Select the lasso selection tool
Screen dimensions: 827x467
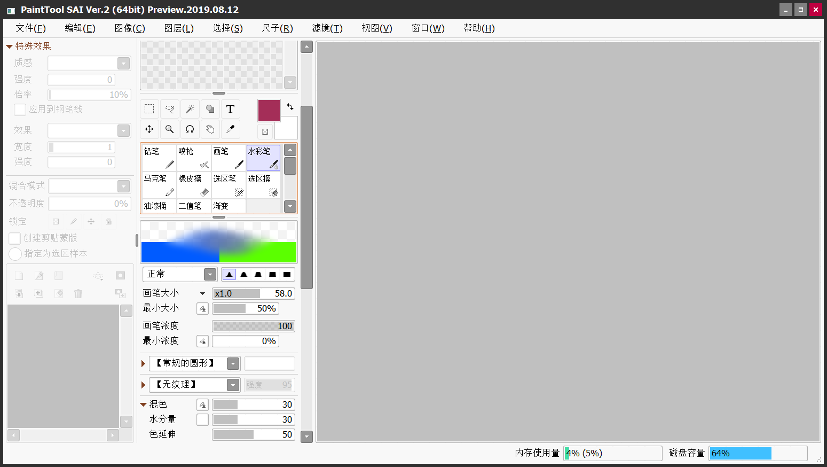pos(170,109)
